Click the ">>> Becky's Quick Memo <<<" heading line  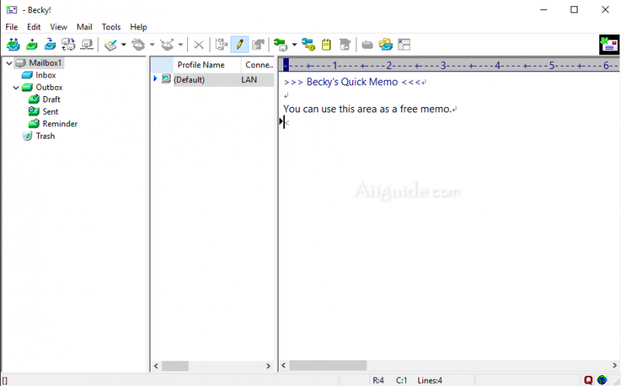coord(352,82)
